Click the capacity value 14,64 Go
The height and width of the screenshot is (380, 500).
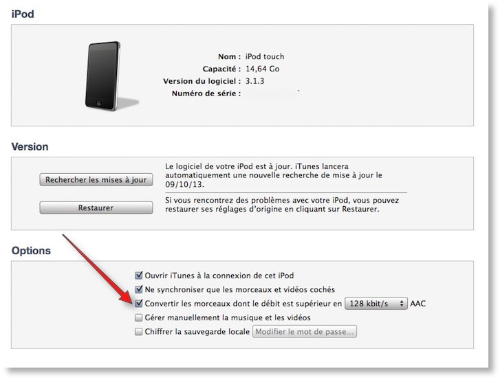[263, 69]
